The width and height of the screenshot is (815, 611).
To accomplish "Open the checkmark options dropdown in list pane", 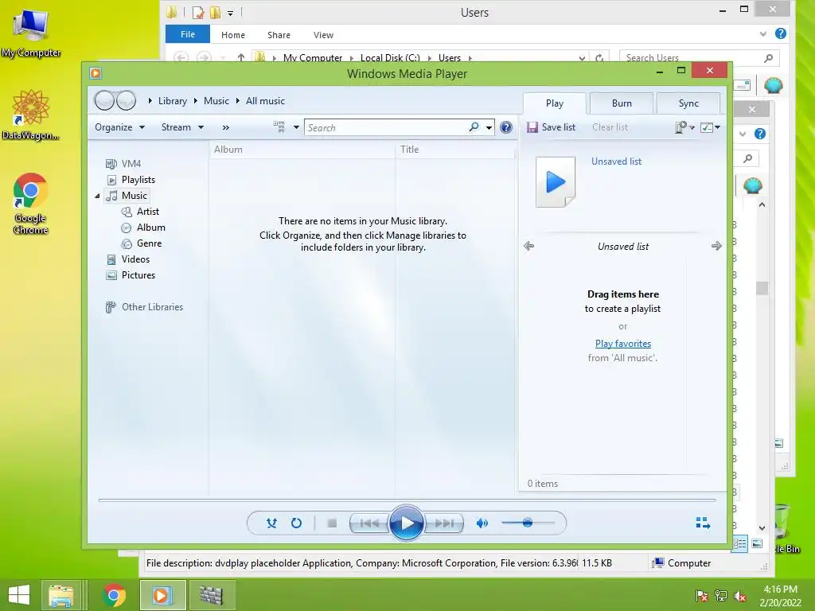I will 710,127.
